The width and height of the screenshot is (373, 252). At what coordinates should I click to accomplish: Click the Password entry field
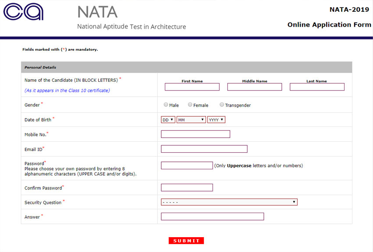187,165
